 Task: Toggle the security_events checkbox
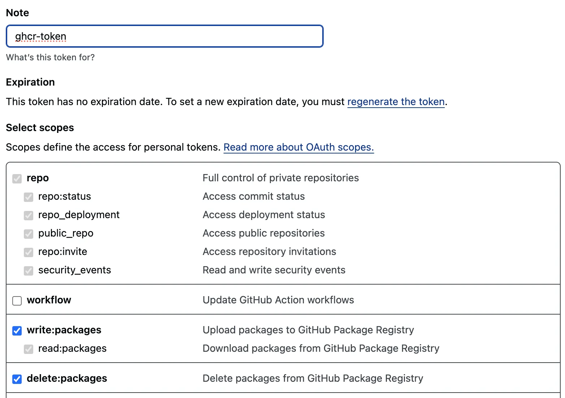[29, 271]
